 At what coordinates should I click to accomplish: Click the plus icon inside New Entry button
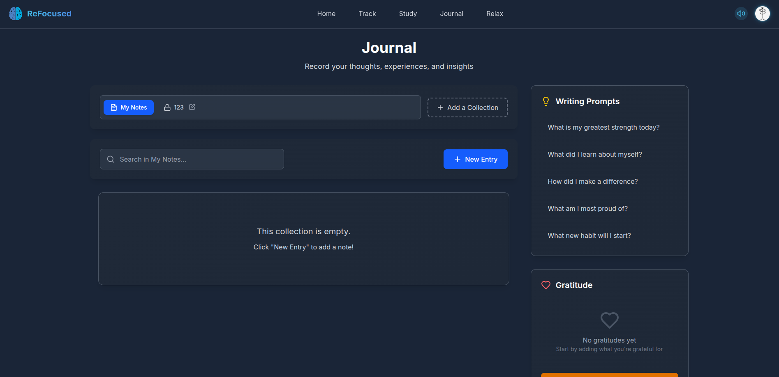457,159
